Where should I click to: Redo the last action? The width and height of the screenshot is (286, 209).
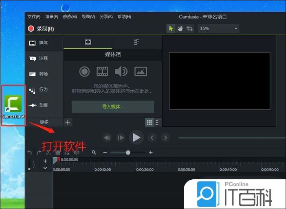39,152
